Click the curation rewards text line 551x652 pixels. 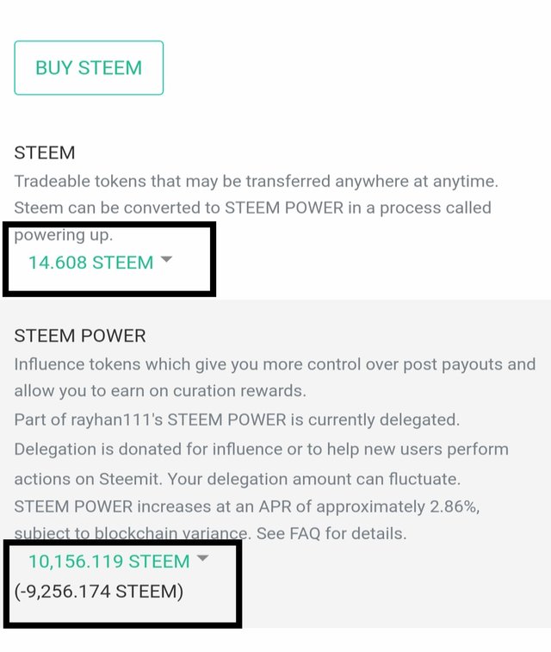click(160, 391)
